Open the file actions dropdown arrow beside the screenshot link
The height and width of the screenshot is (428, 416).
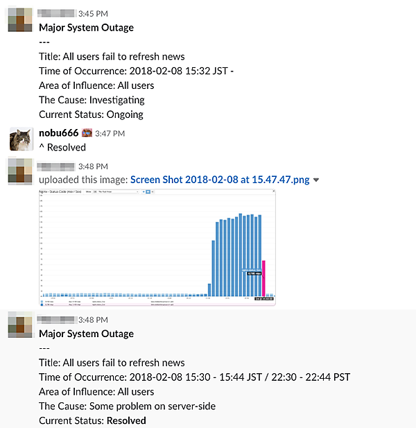pyautogui.click(x=316, y=180)
